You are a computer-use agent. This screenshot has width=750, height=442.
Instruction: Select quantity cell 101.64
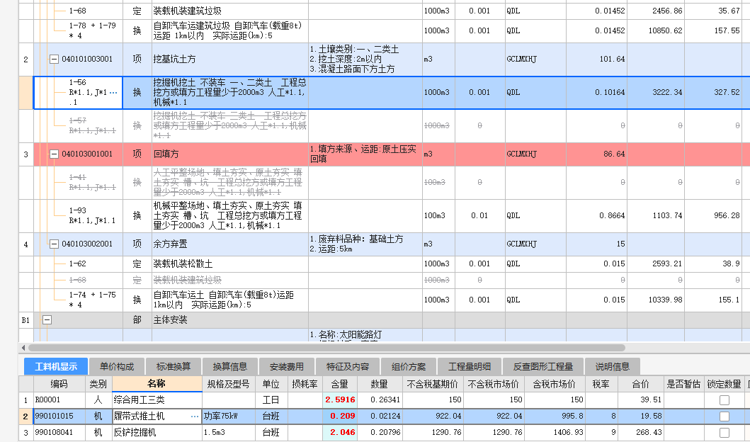(596, 59)
